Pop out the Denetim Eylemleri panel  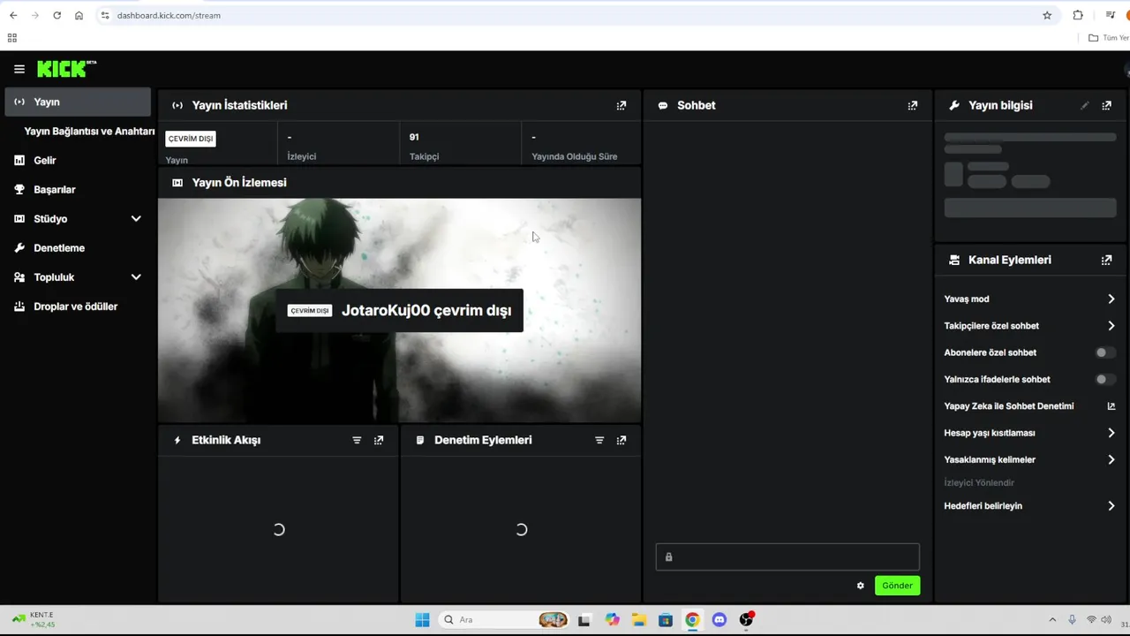(621, 440)
